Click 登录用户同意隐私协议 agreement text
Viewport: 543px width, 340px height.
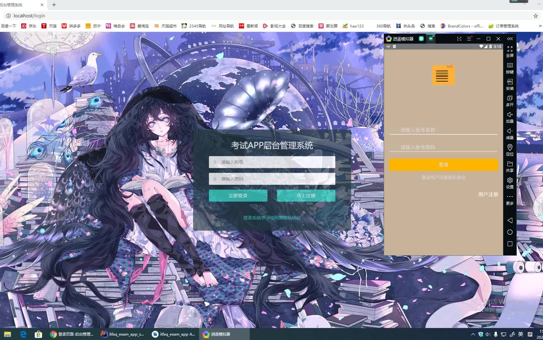point(443,177)
